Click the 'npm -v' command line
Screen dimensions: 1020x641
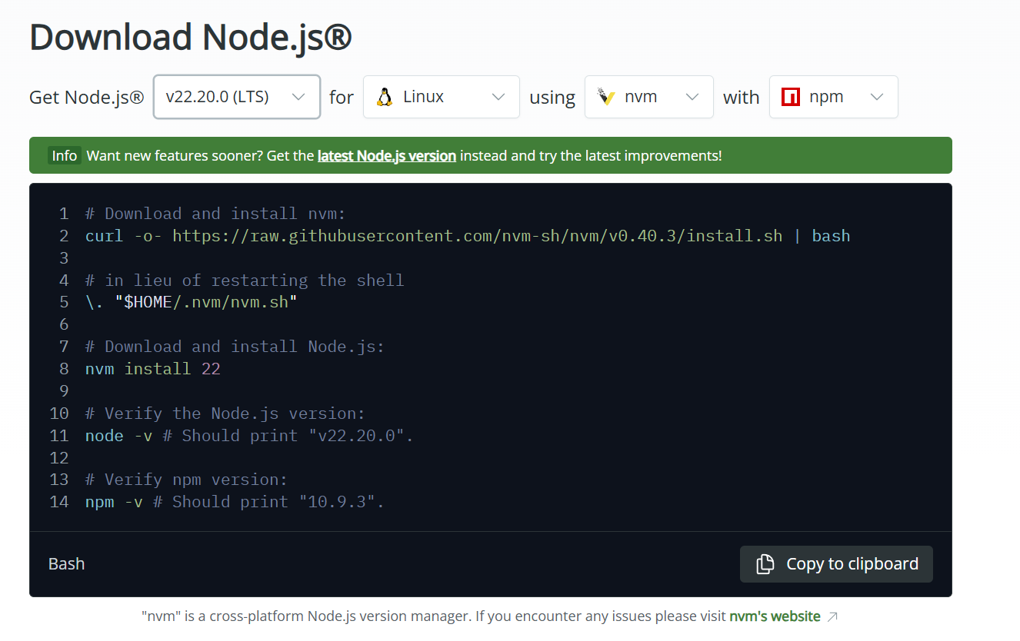235,502
